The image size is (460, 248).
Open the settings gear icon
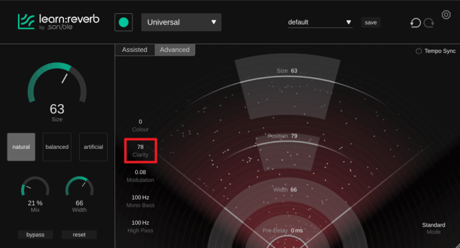[446, 15]
